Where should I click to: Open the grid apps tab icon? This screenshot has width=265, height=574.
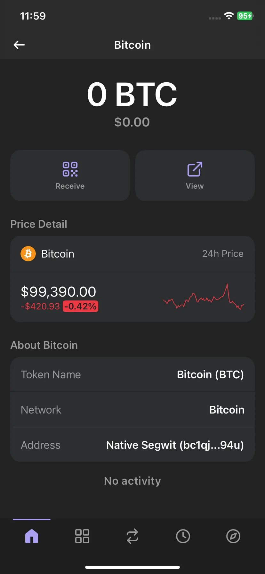(82, 536)
